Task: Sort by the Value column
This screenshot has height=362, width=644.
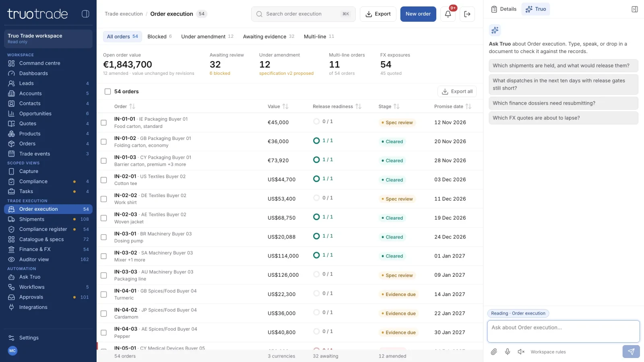Action: (278, 107)
